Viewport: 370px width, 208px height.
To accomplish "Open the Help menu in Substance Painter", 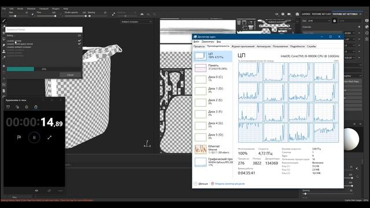I will [65, 9].
